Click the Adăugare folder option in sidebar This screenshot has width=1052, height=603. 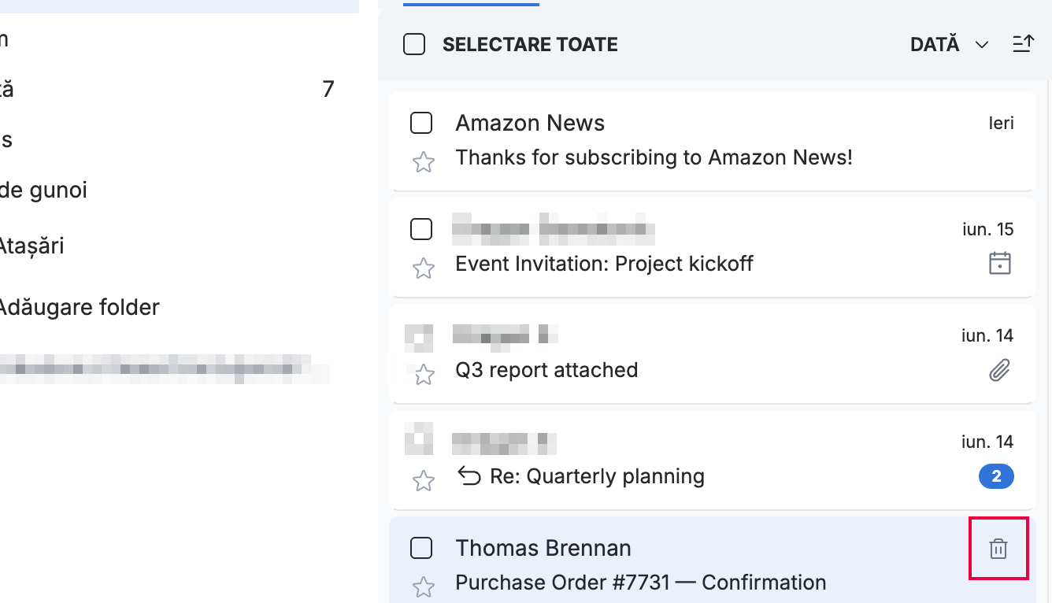click(x=79, y=307)
